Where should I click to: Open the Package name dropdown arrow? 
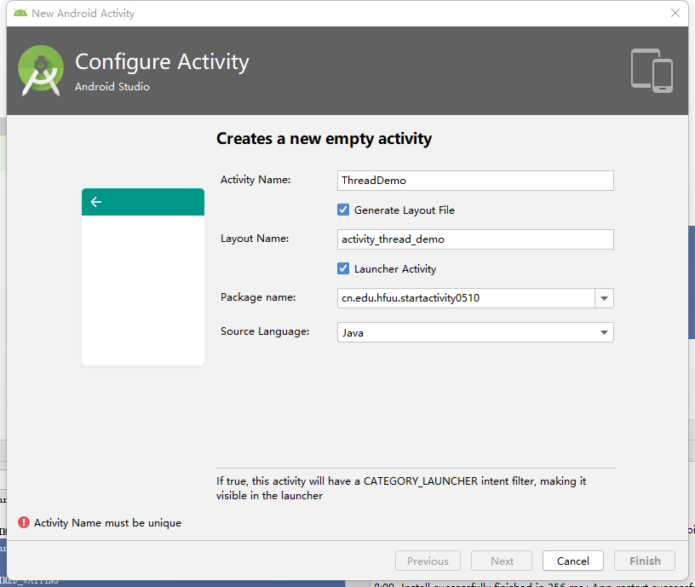coord(604,298)
